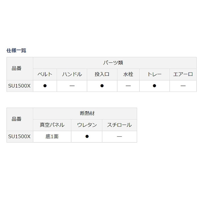Viewport: 205px width, 205px height.
Task: Click the dash under ハンドル column
Action: (72, 86)
